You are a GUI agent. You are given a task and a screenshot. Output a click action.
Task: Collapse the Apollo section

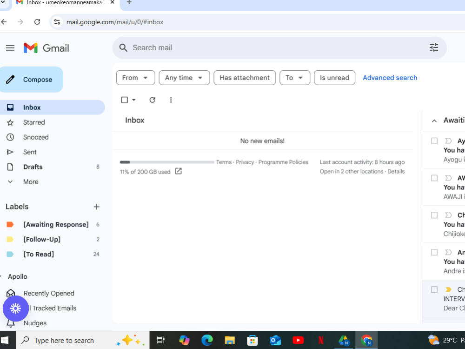click(x=1, y=276)
